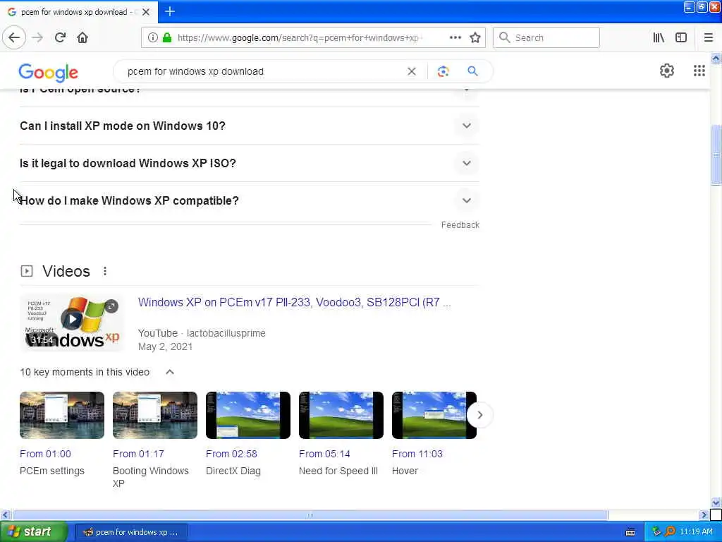722x542 pixels.
Task: Click the on-screen keyboard tray icon
Action: click(x=630, y=532)
